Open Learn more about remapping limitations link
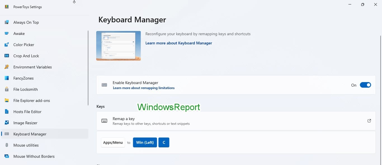 [144, 88]
